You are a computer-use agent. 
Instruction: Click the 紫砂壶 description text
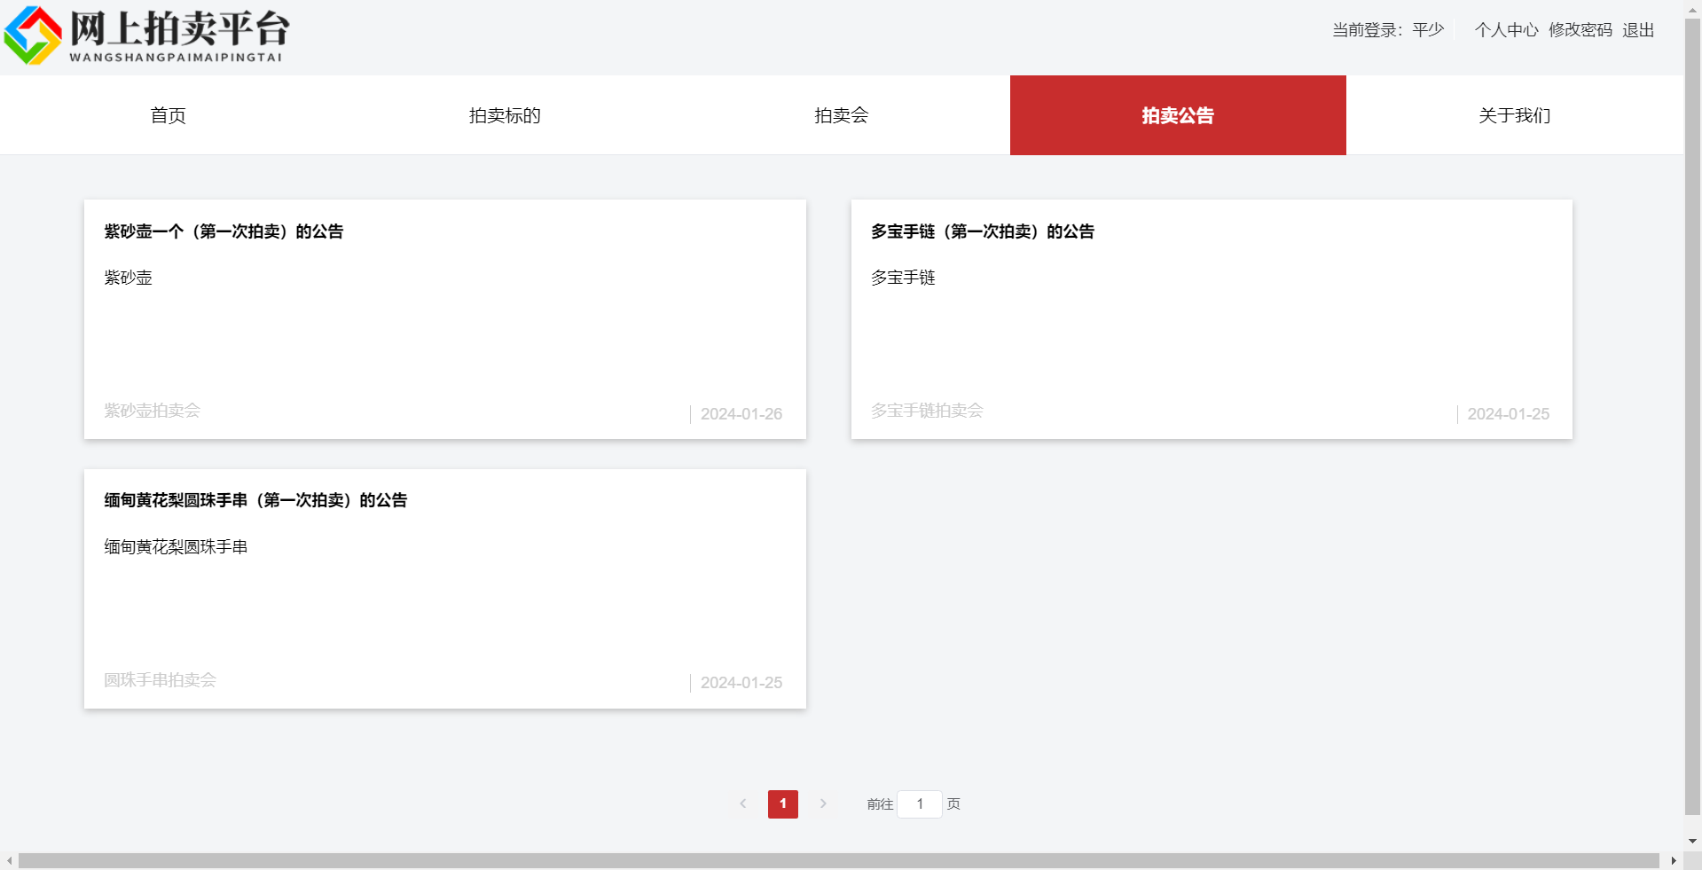pos(129,278)
